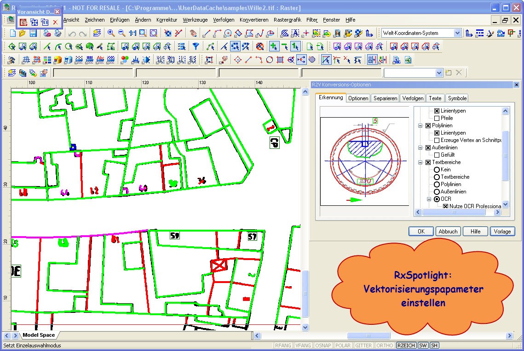Screen dimensions: 524x351
Task: Click the Zoom Out magnifier icon
Action: [121, 33]
